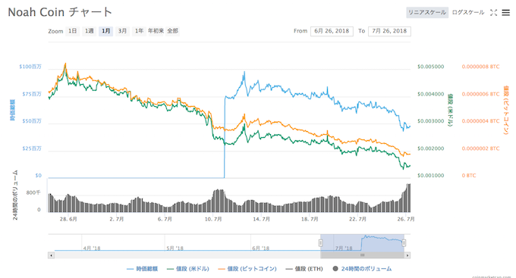
Task: Click the 28. 6月 date axis label
Action: 68,219
